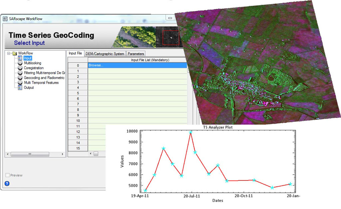Click the Filtering Multi-temporal De Grauss icon
The width and height of the screenshot is (341, 209).
[20, 73]
